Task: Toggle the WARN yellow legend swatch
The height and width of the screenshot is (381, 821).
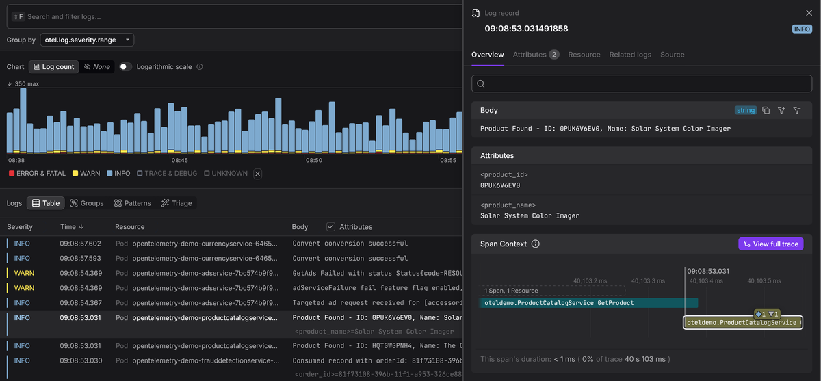Action: (x=75, y=174)
